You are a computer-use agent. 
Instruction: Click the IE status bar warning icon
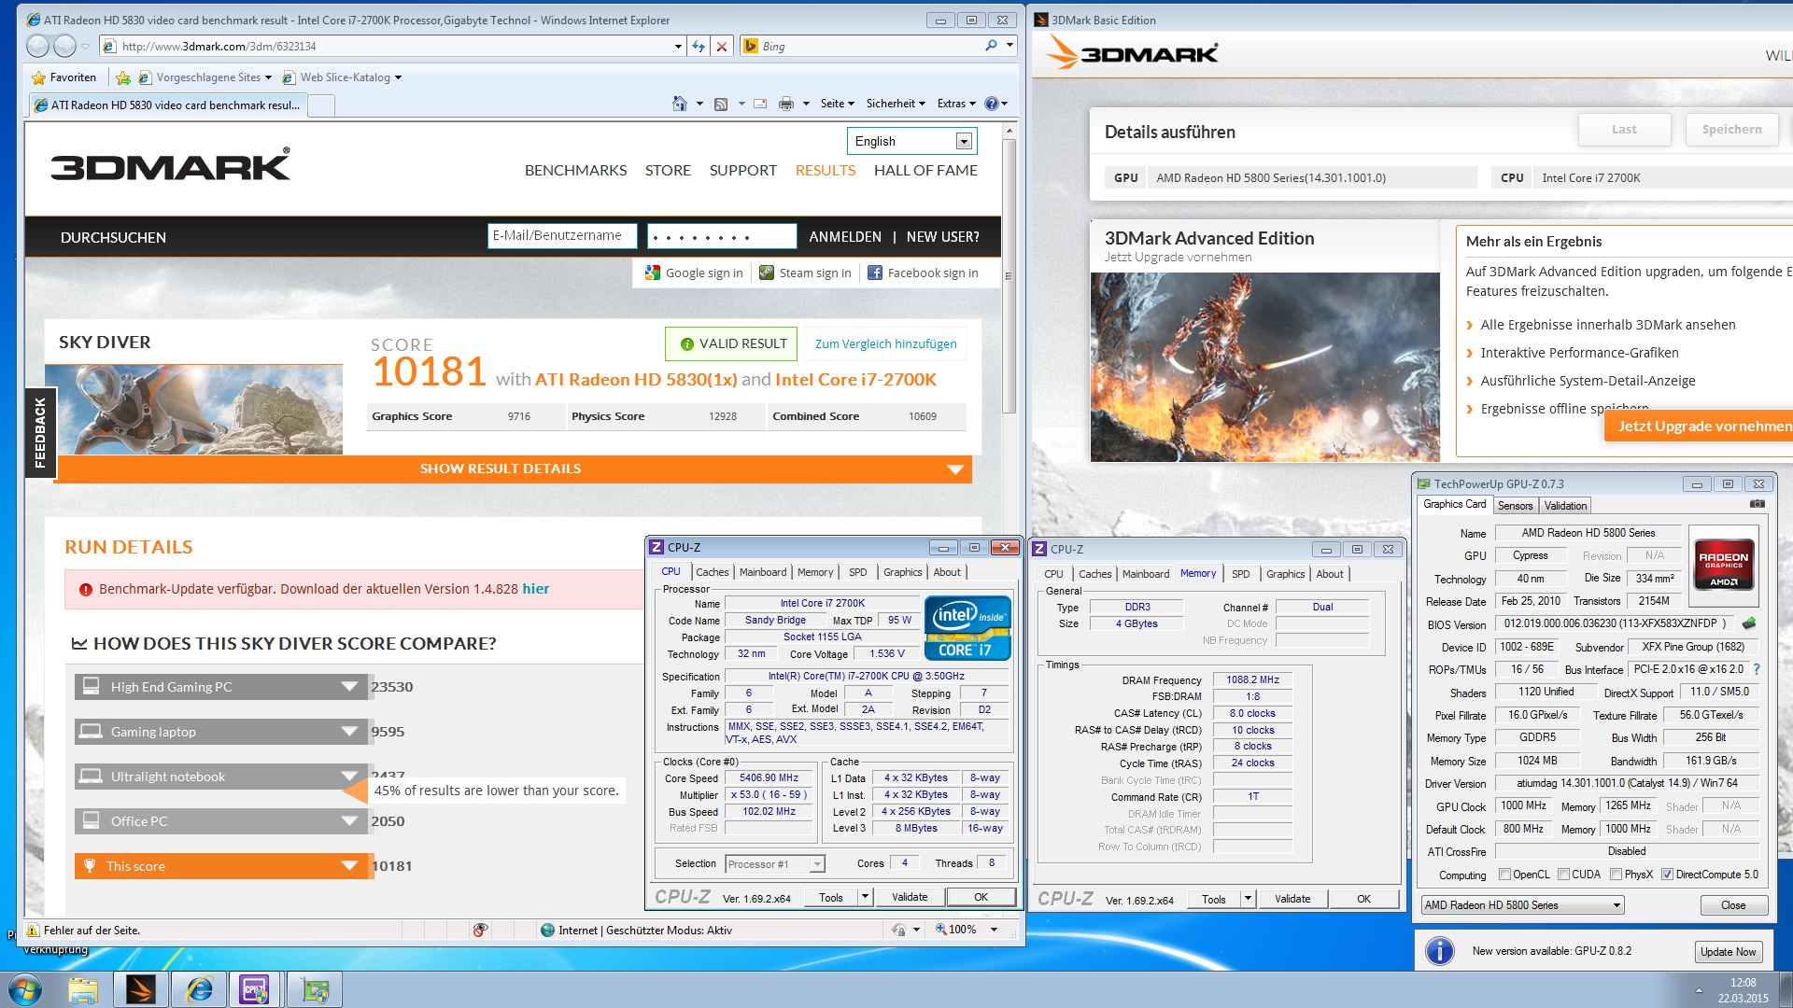click(x=33, y=931)
